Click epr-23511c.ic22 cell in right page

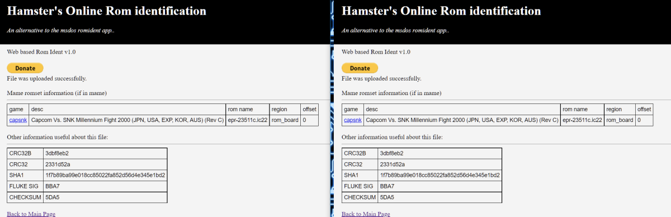click(583, 120)
